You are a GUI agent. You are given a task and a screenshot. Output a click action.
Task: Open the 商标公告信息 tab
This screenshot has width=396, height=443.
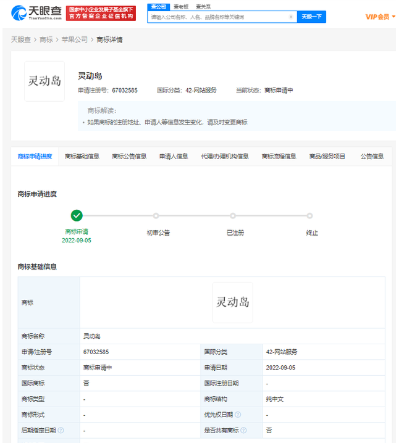point(129,156)
